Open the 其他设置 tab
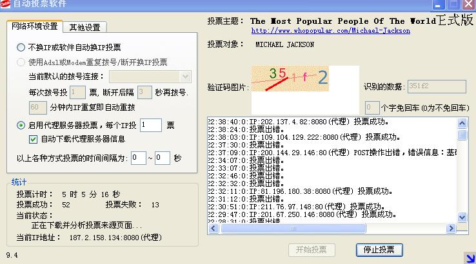Viewport: 476px width, 264px height. (84, 28)
